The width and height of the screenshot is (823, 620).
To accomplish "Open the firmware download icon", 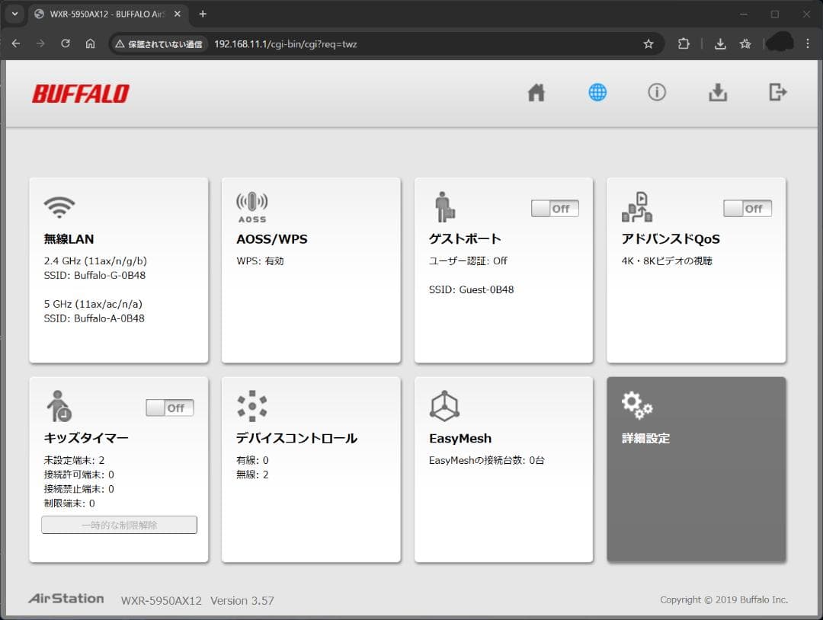I will [x=717, y=92].
